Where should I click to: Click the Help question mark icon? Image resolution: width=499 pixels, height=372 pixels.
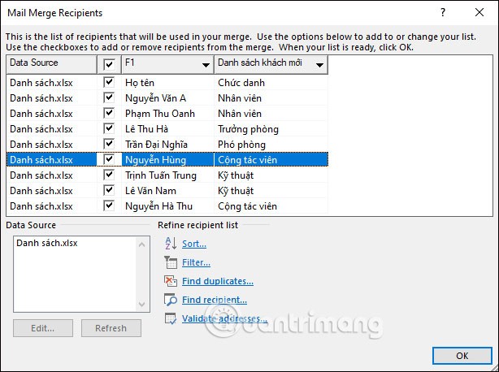[x=442, y=13]
